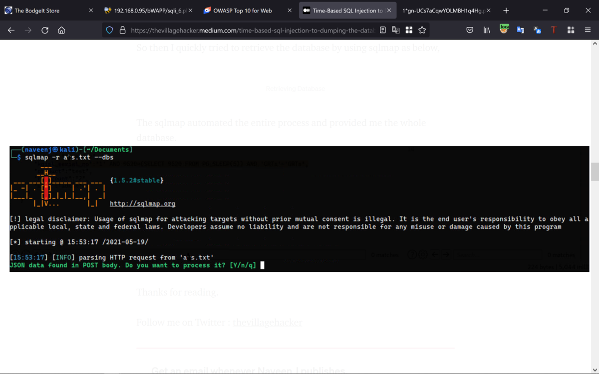Viewport: 599px width, 374px height.
Task: Open the red T extension
Action: [554, 30]
